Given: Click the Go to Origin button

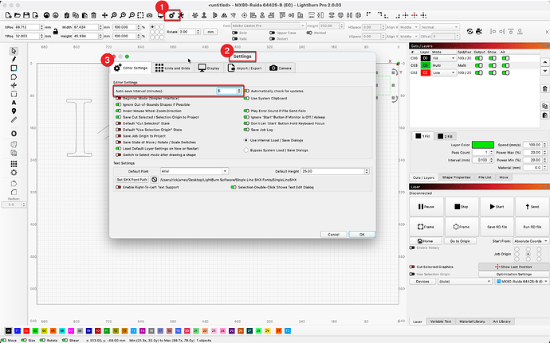Looking at the screenshot, I should (460, 241).
